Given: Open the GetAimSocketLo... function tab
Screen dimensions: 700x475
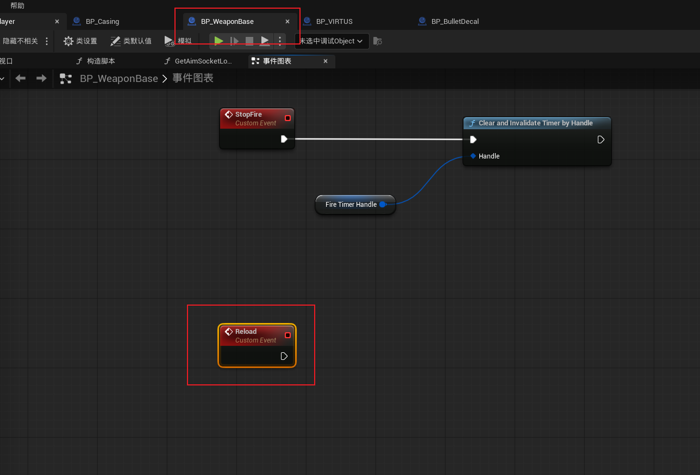Looking at the screenshot, I should pos(198,61).
